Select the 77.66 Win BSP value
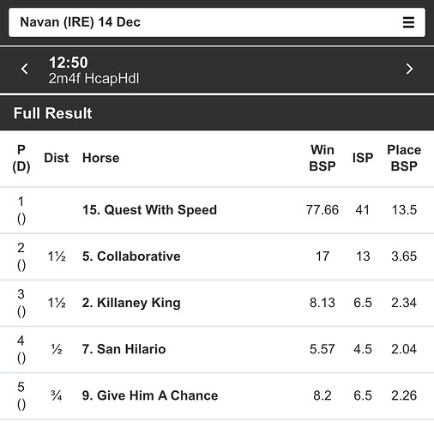 point(322,210)
